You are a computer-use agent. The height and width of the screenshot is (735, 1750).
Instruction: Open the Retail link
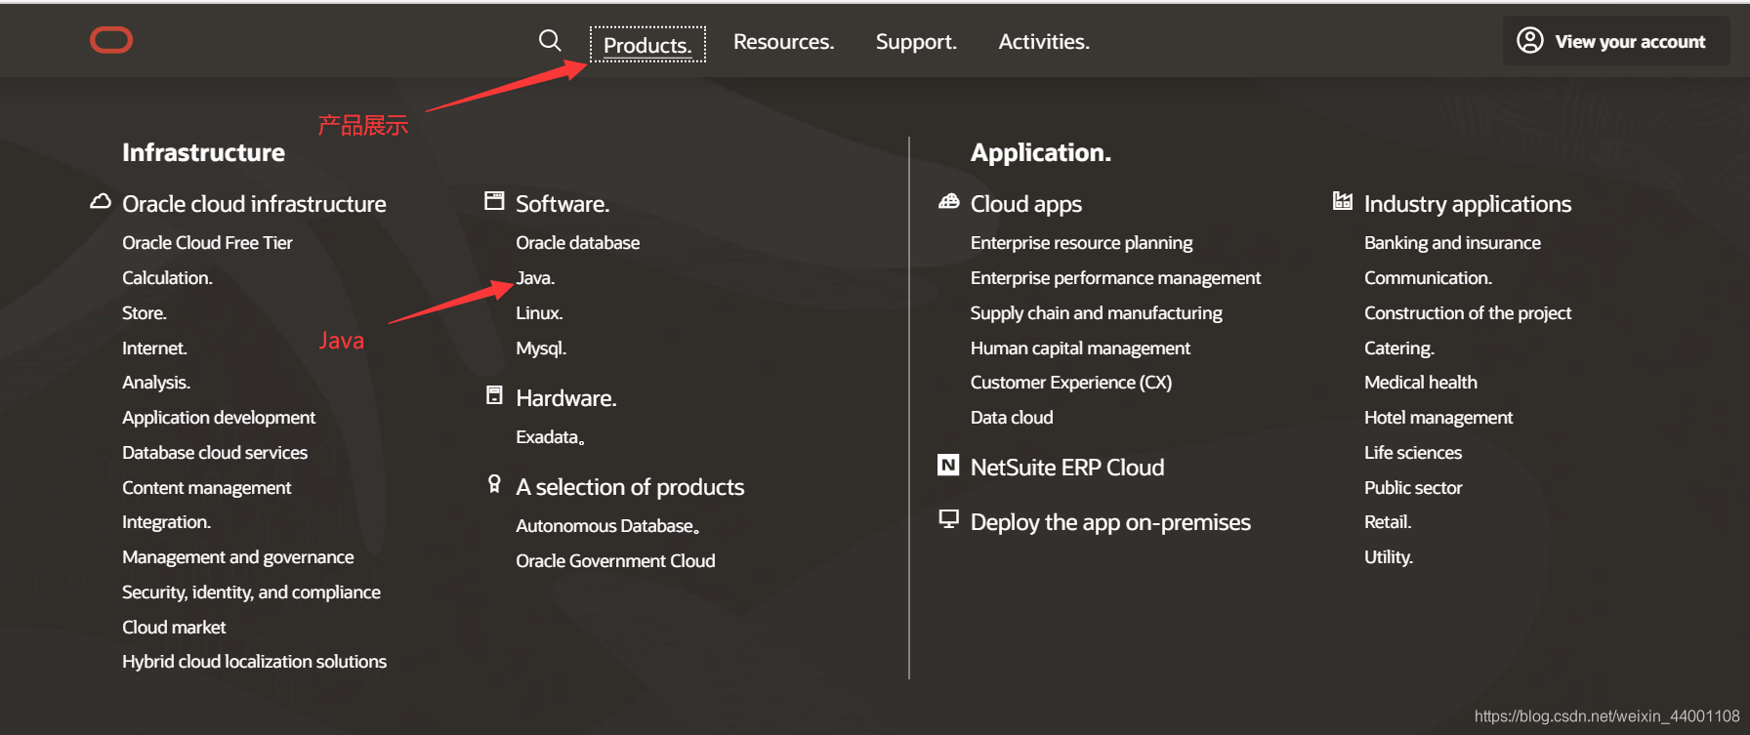pos(1388,522)
